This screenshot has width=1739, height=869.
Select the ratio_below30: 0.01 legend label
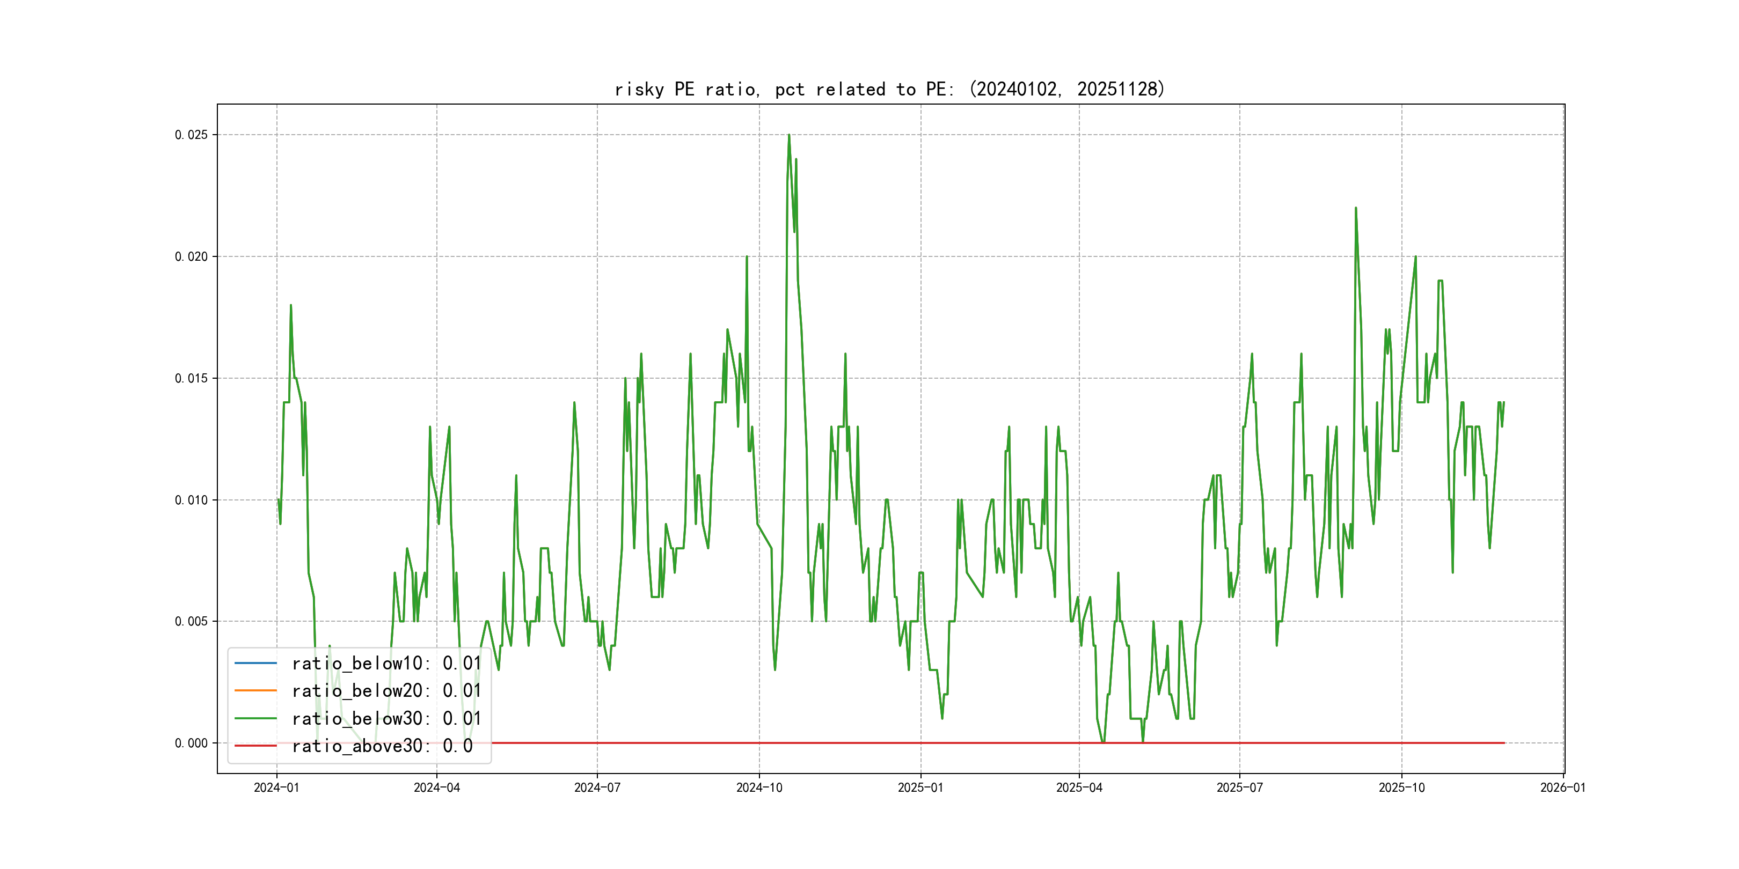pyautogui.click(x=386, y=719)
